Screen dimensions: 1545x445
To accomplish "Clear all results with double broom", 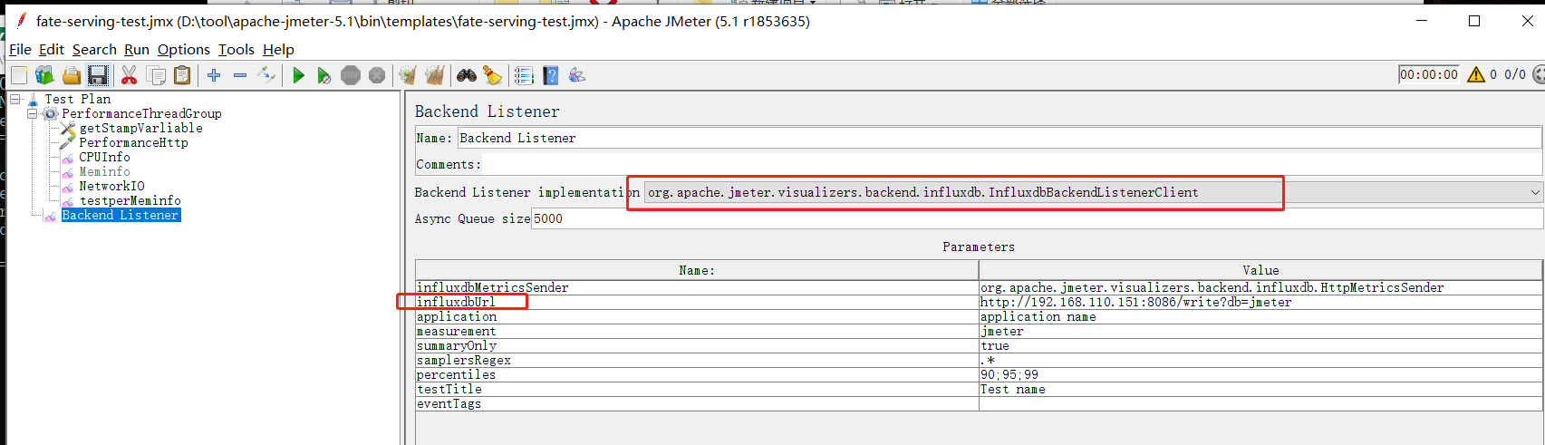I will (435, 75).
